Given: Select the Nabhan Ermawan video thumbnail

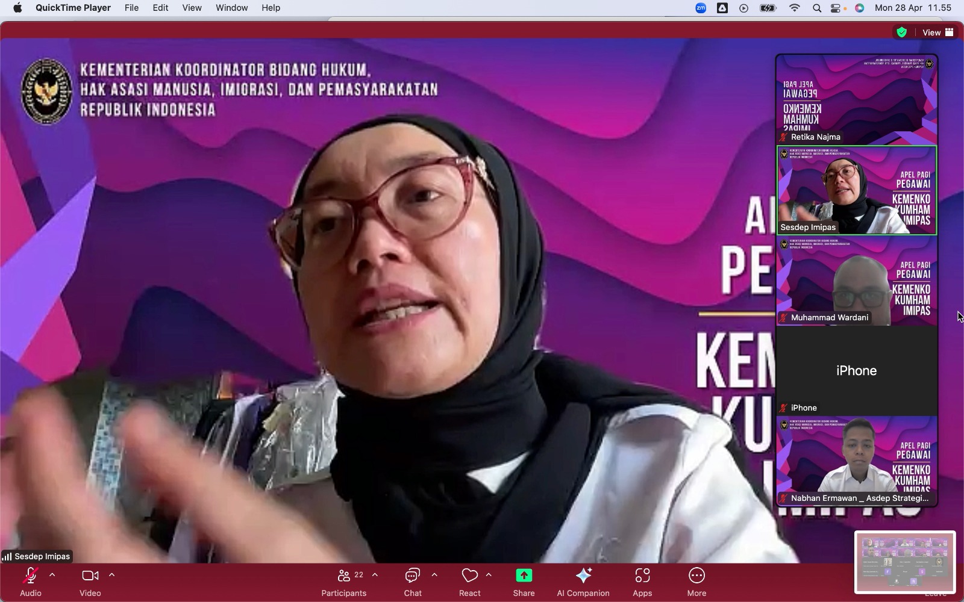Looking at the screenshot, I should pos(856,461).
